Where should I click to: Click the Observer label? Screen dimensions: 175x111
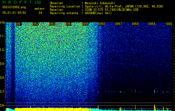coord(56,3)
